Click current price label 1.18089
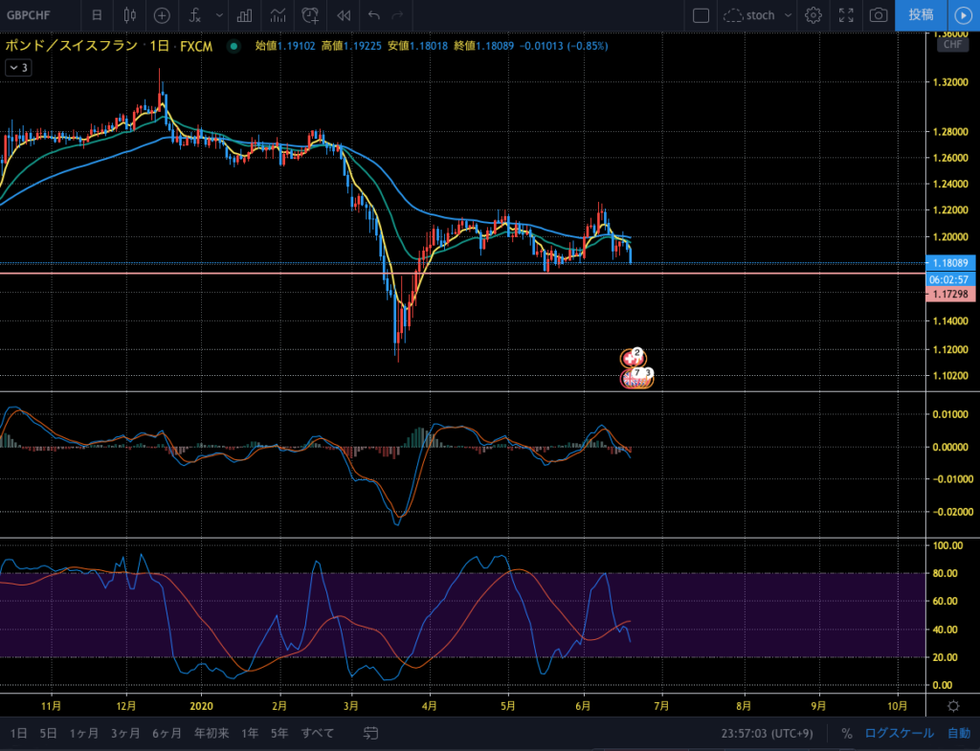 pos(950,263)
